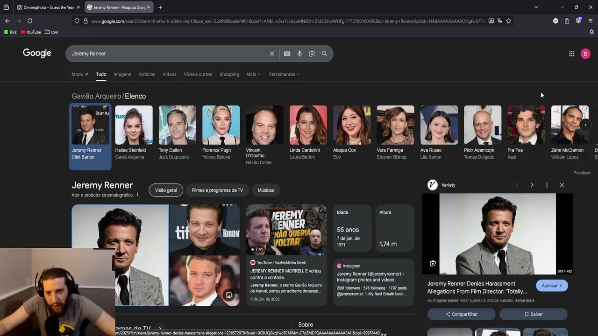The height and width of the screenshot is (336, 598).
Task: Focus the browser URL address bar
Action: pyautogui.click(x=287, y=21)
